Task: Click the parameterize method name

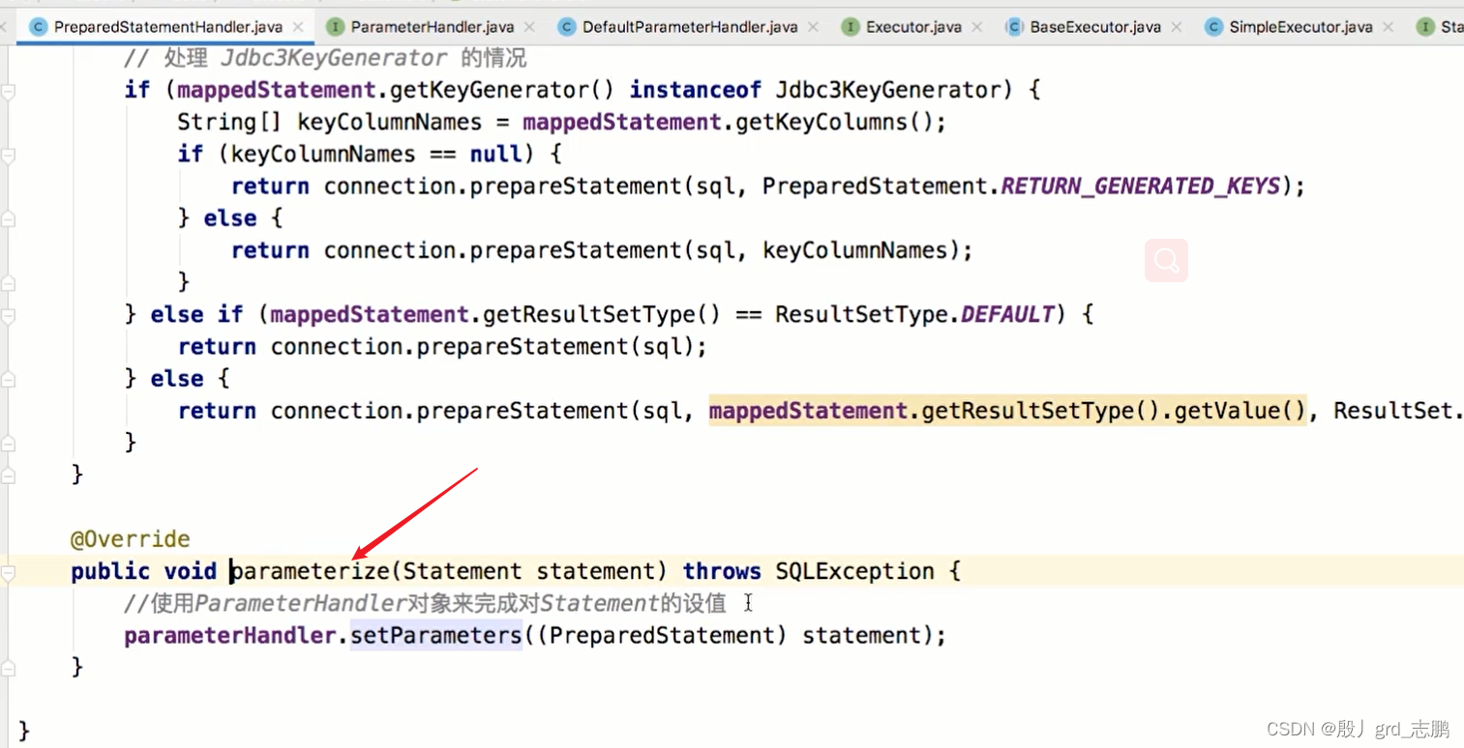Action: (309, 572)
